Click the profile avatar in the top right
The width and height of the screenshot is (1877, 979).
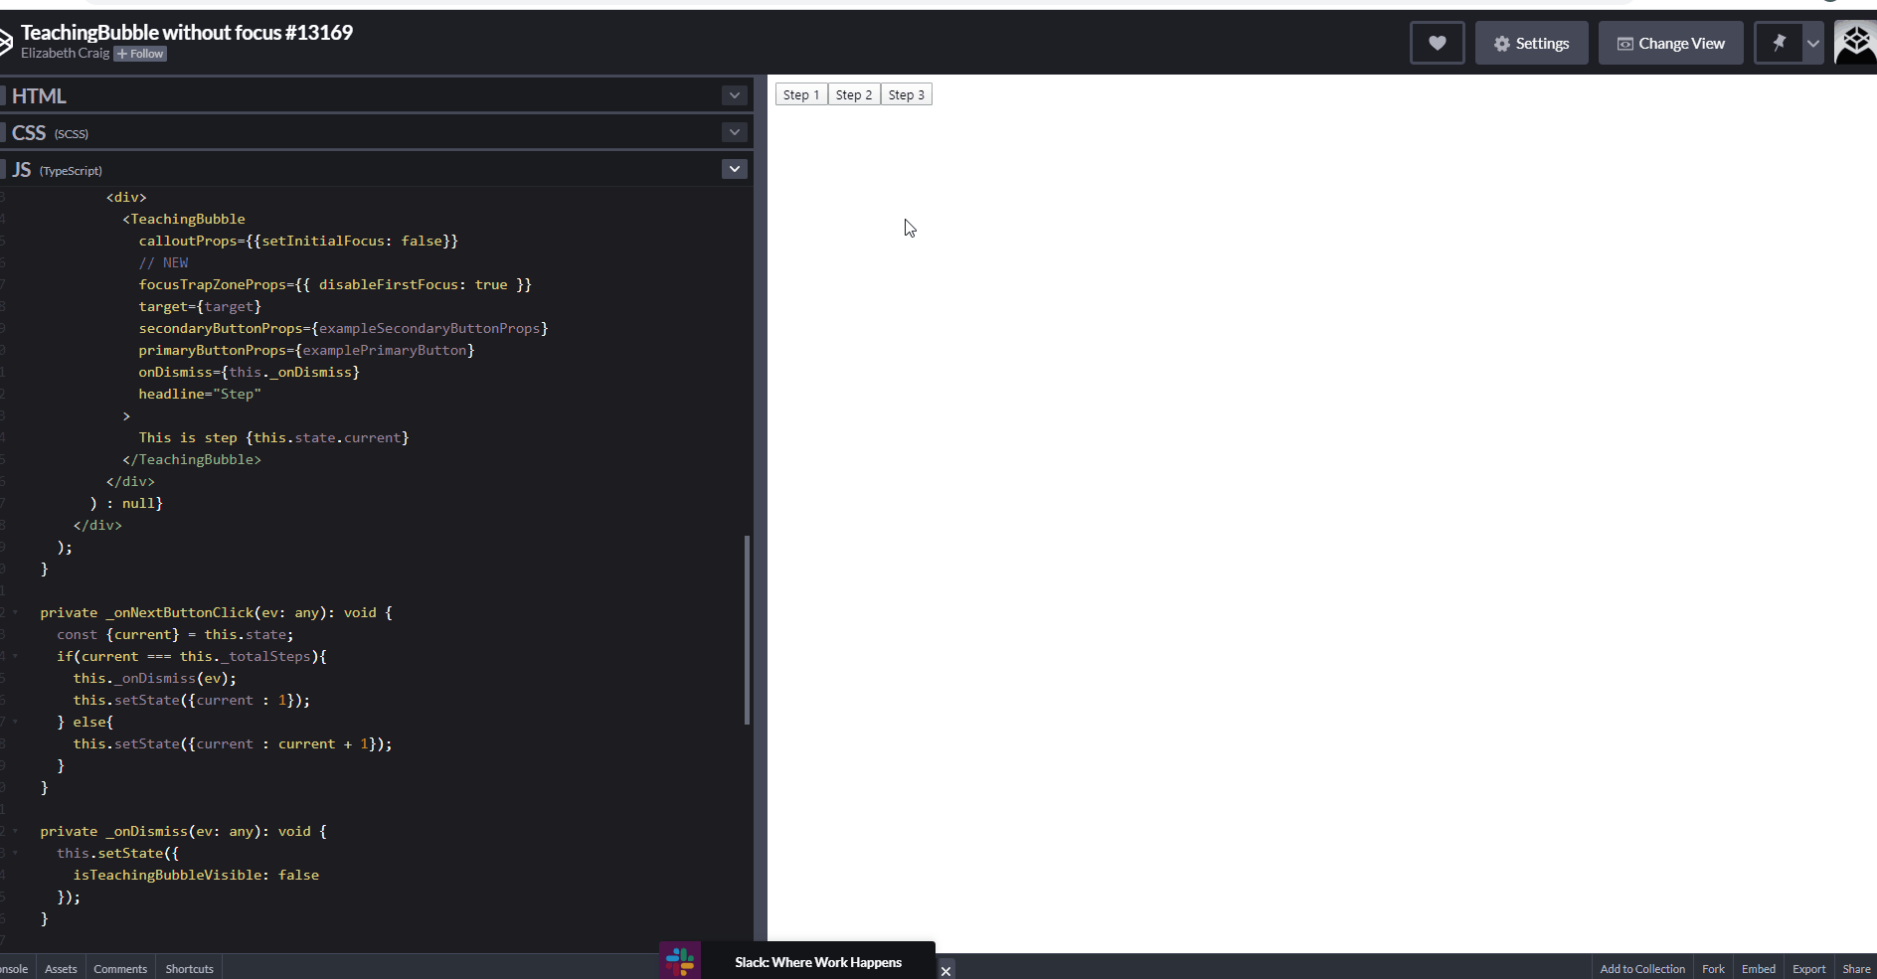point(1854,43)
